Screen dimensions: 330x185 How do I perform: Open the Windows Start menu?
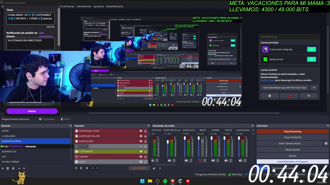pyautogui.click(x=142, y=181)
